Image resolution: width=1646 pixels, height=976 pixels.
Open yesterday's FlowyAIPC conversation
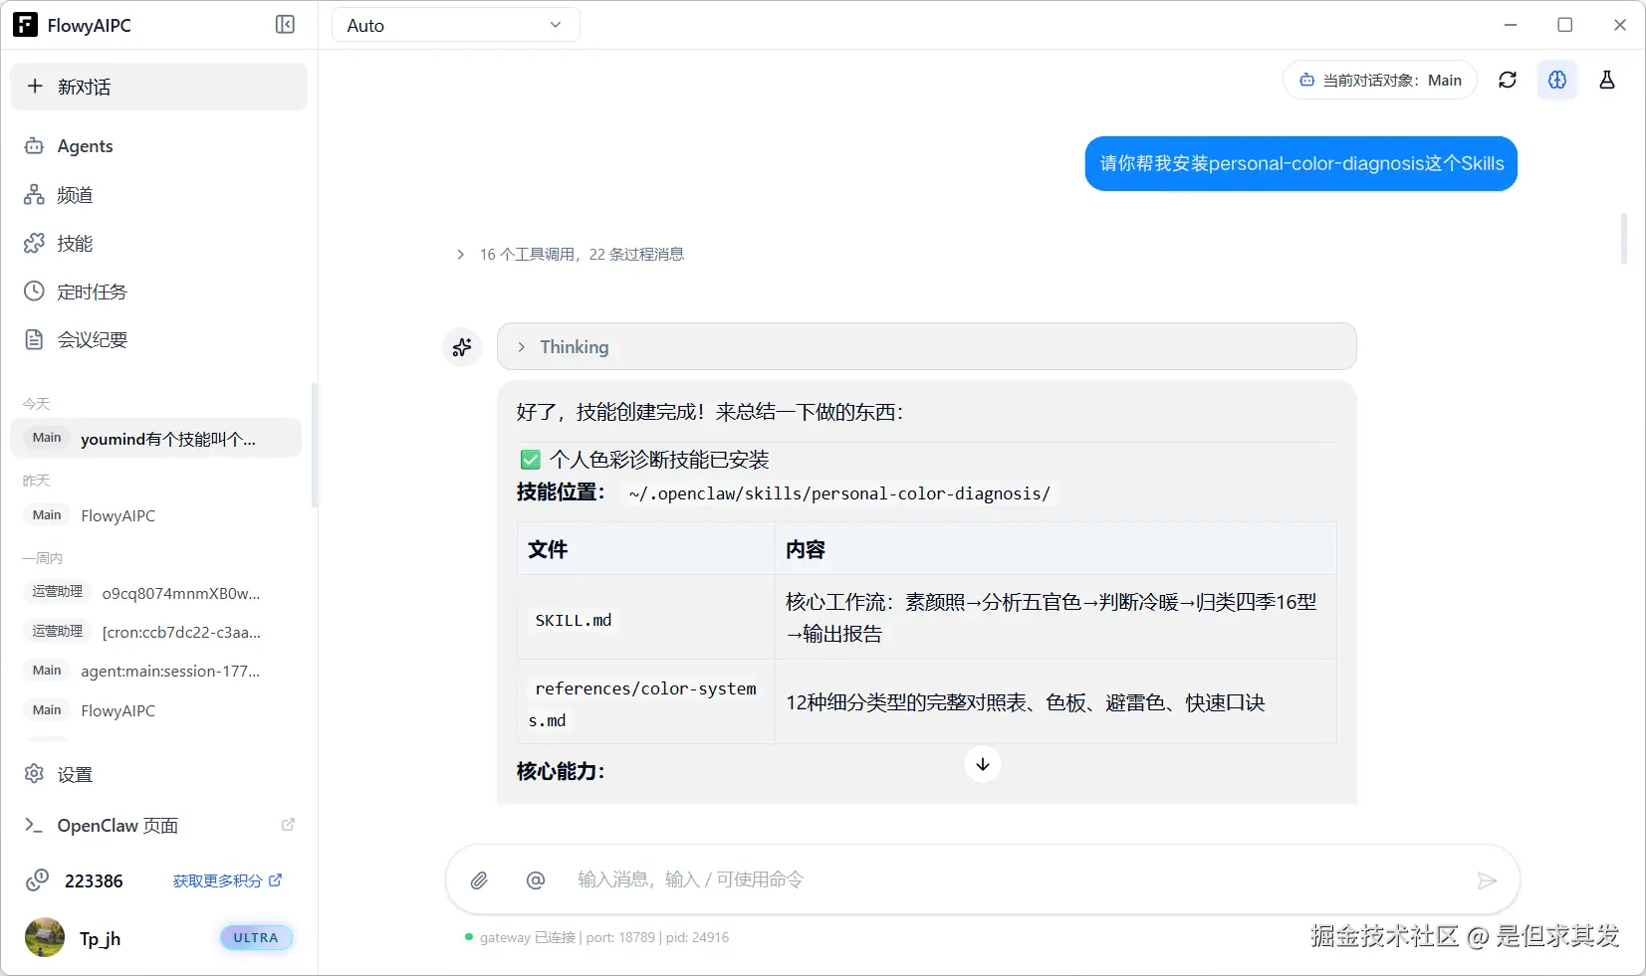click(x=156, y=515)
